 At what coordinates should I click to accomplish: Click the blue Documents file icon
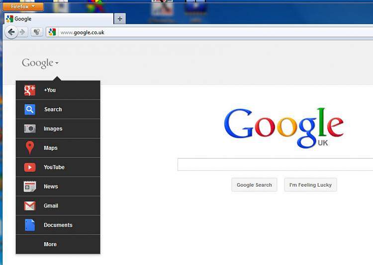tap(30, 225)
